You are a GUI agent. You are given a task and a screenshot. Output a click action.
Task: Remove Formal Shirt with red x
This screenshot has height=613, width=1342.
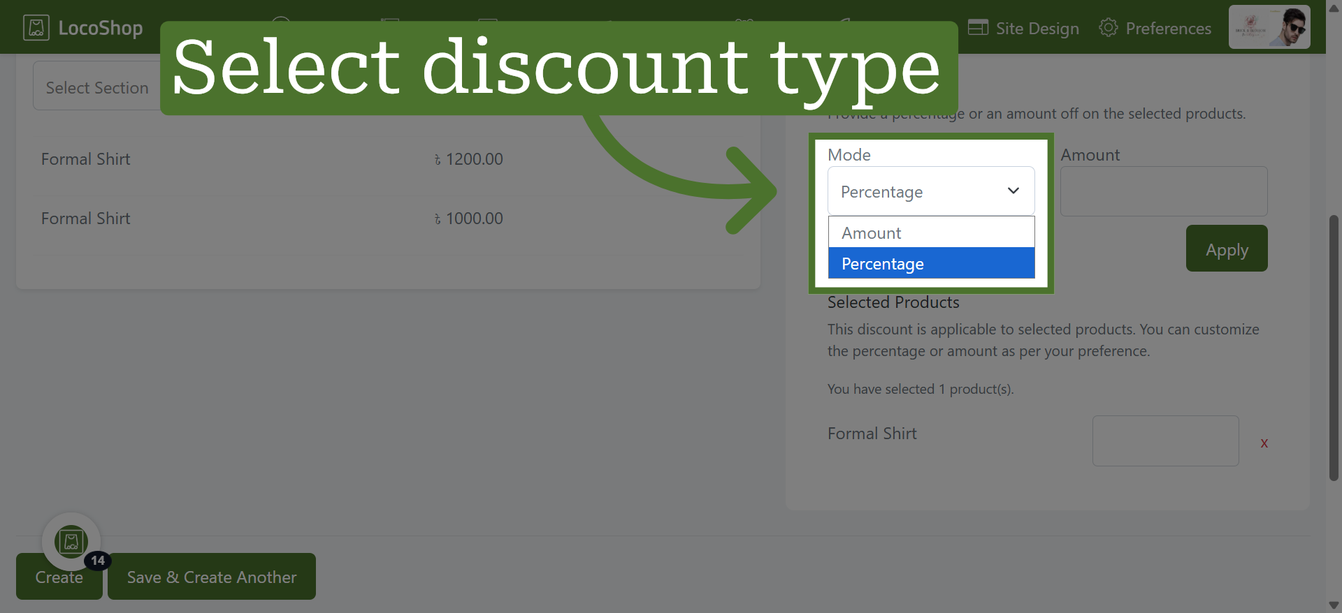(x=1264, y=443)
